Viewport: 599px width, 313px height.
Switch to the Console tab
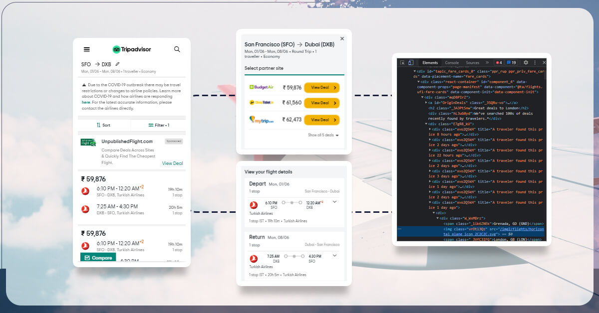(452, 63)
